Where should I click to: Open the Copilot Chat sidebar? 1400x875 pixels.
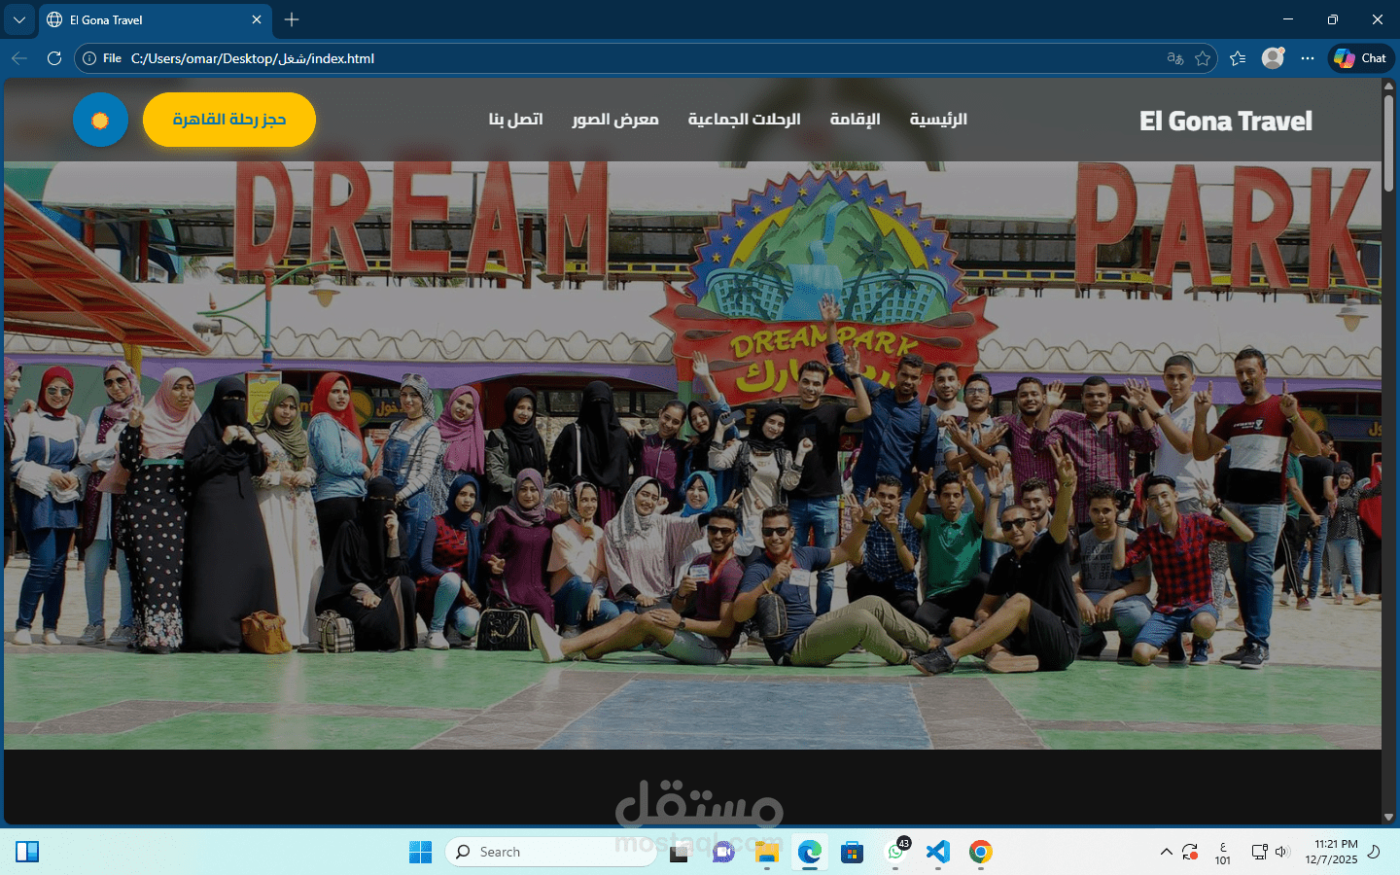(1361, 58)
